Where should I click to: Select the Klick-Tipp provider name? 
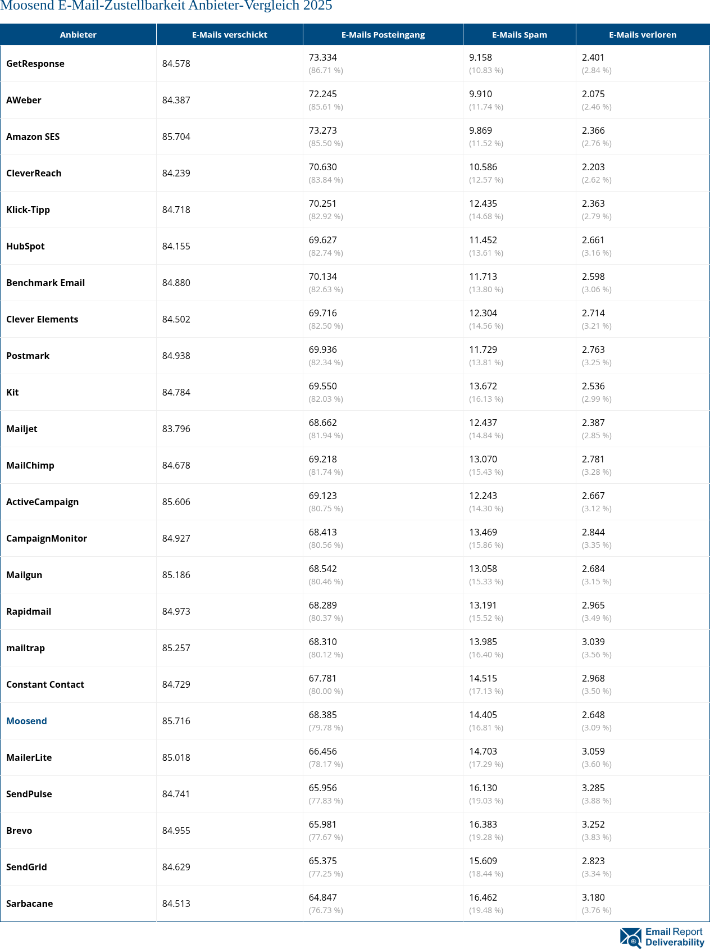tap(28, 210)
